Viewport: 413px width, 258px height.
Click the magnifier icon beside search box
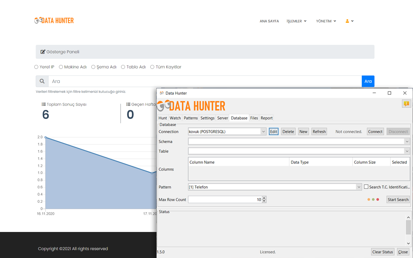coord(42,81)
